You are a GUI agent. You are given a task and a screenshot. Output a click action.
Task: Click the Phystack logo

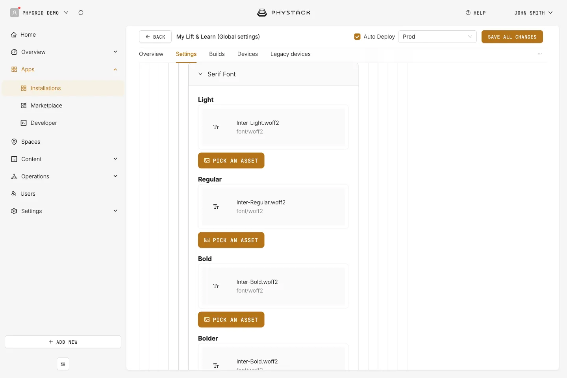pyautogui.click(x=283, y=13)
